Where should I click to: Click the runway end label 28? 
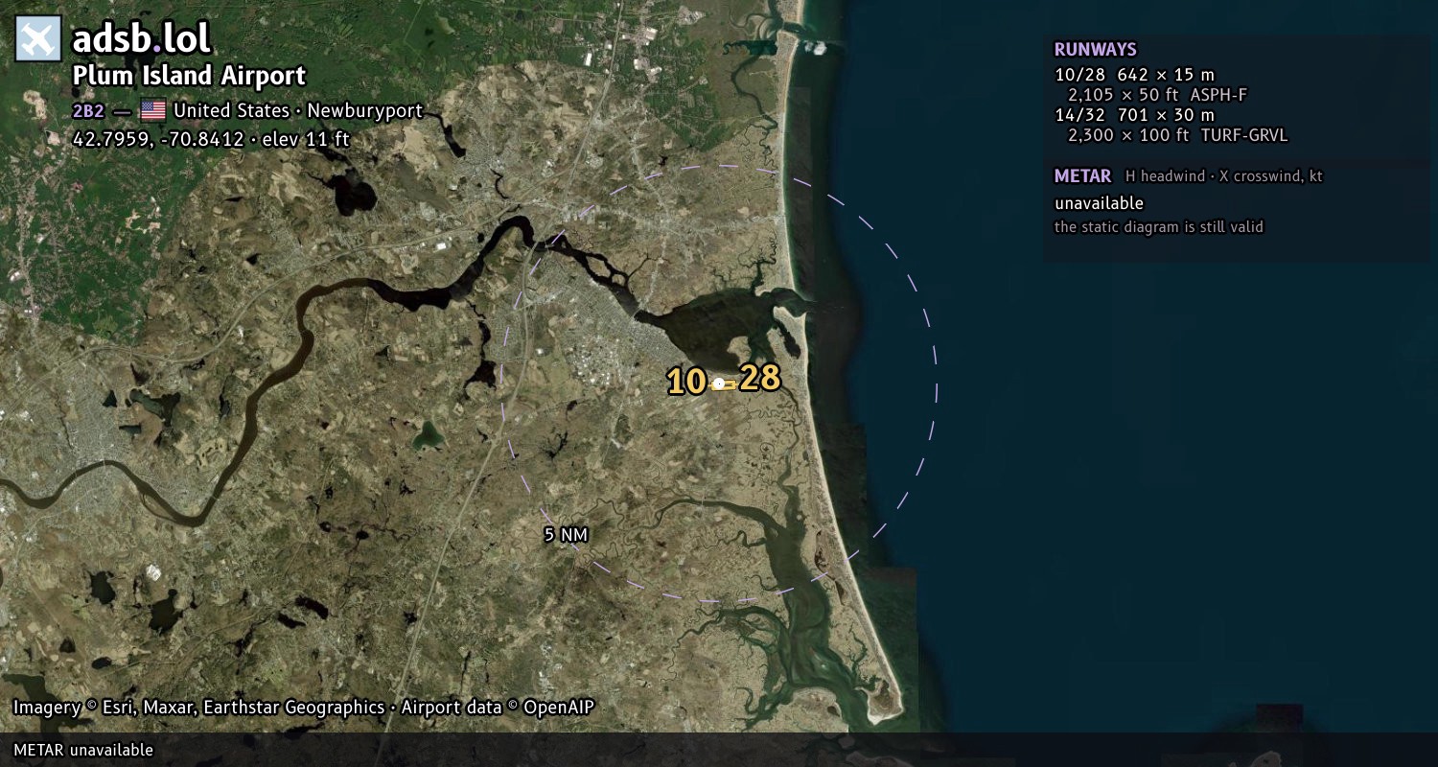[760, 378]
